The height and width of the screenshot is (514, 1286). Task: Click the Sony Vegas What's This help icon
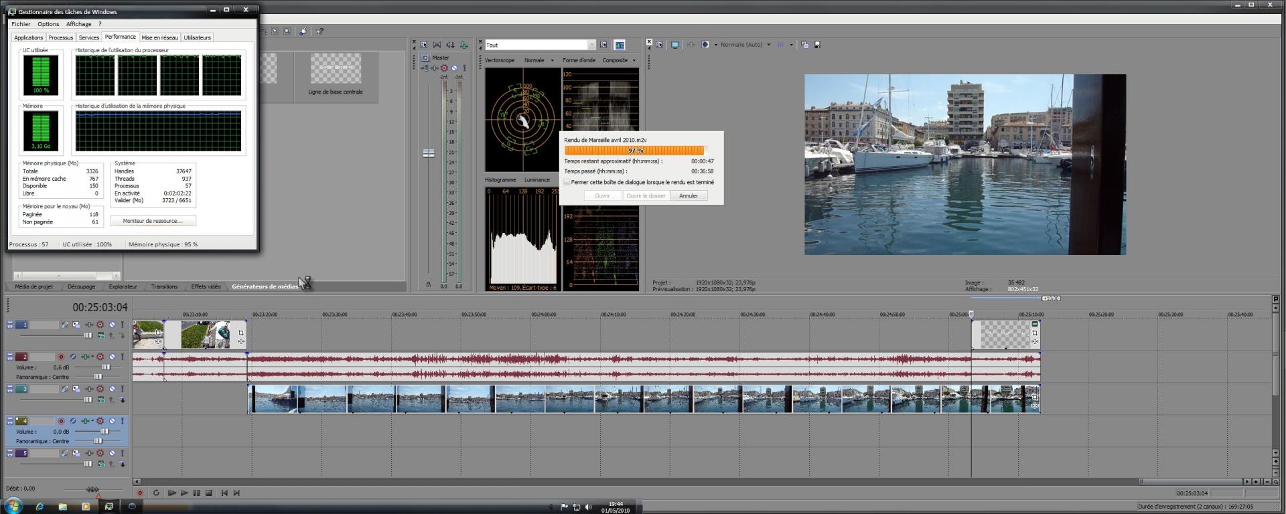point(319,31)
